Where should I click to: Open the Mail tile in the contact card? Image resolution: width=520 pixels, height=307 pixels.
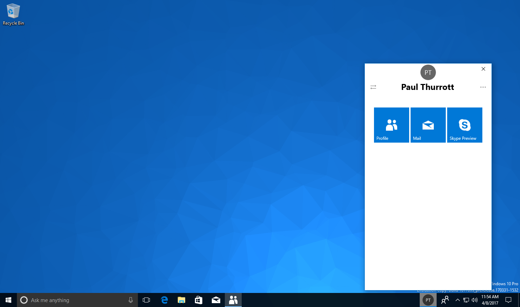[x=428, y=125]
